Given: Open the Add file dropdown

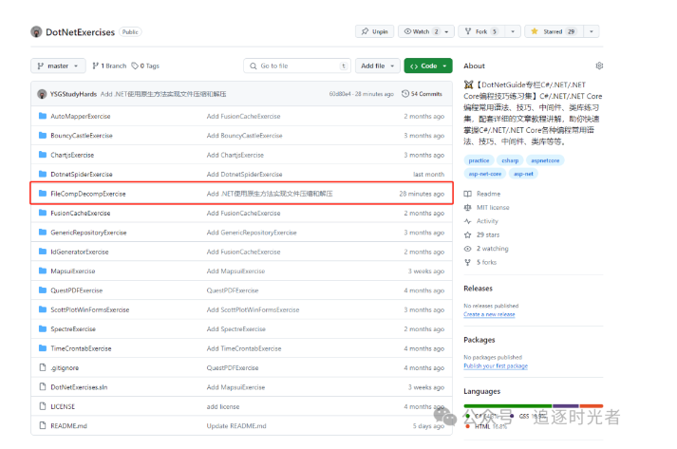Looking at the screenshot, I should [x=377, y=66].
